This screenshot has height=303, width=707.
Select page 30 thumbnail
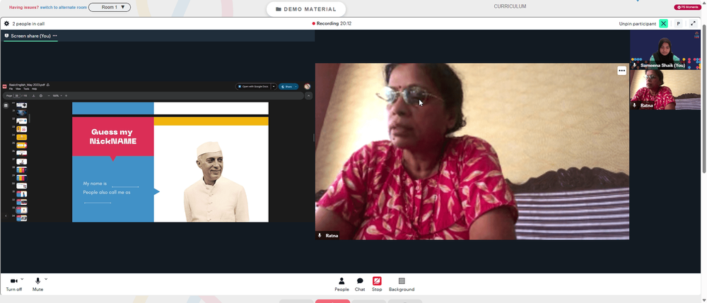22,186
